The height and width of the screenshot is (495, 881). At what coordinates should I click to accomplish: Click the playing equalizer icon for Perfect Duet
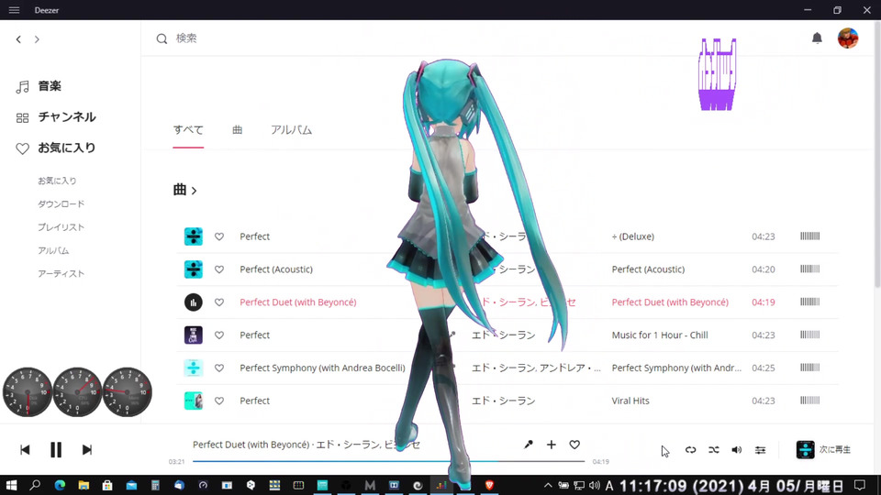click(x=194, y=302)
